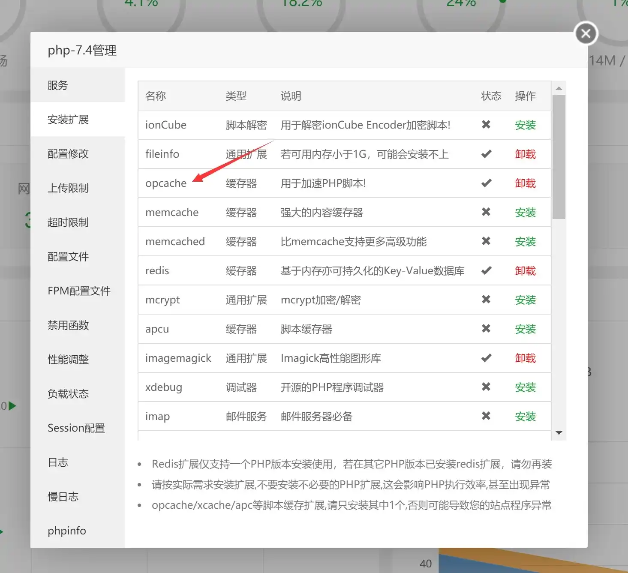Install the mcrypt extension
The image size is (628, 573).
tap(525, 300)
